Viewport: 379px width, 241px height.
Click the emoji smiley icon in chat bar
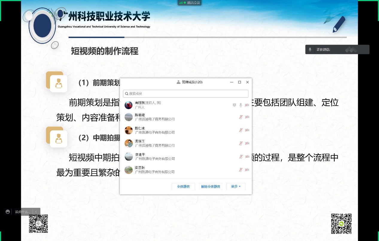[8, 212]
